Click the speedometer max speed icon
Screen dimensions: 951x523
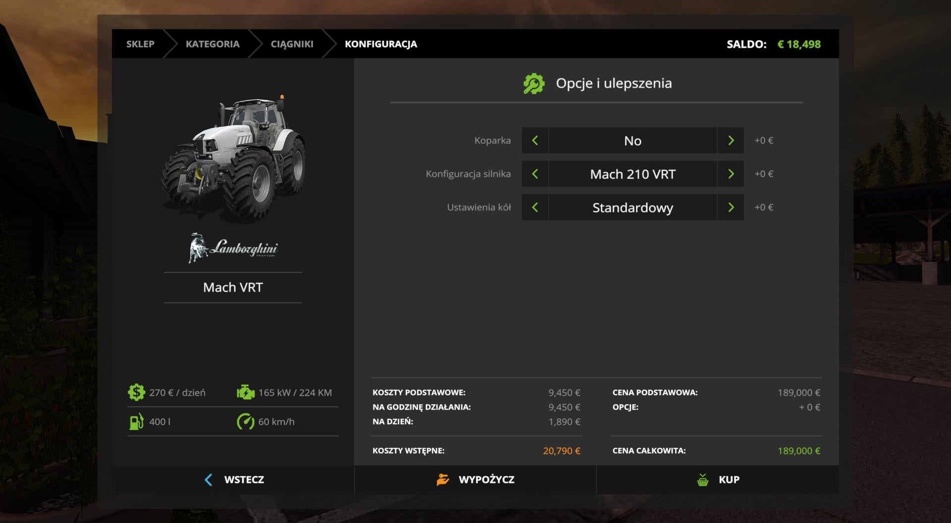[245, 421]
